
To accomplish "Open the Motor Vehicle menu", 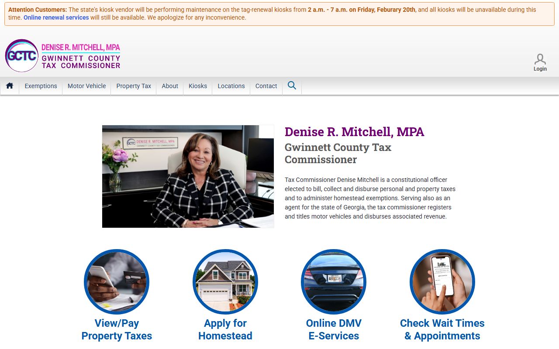I will (x=86, y=86).
